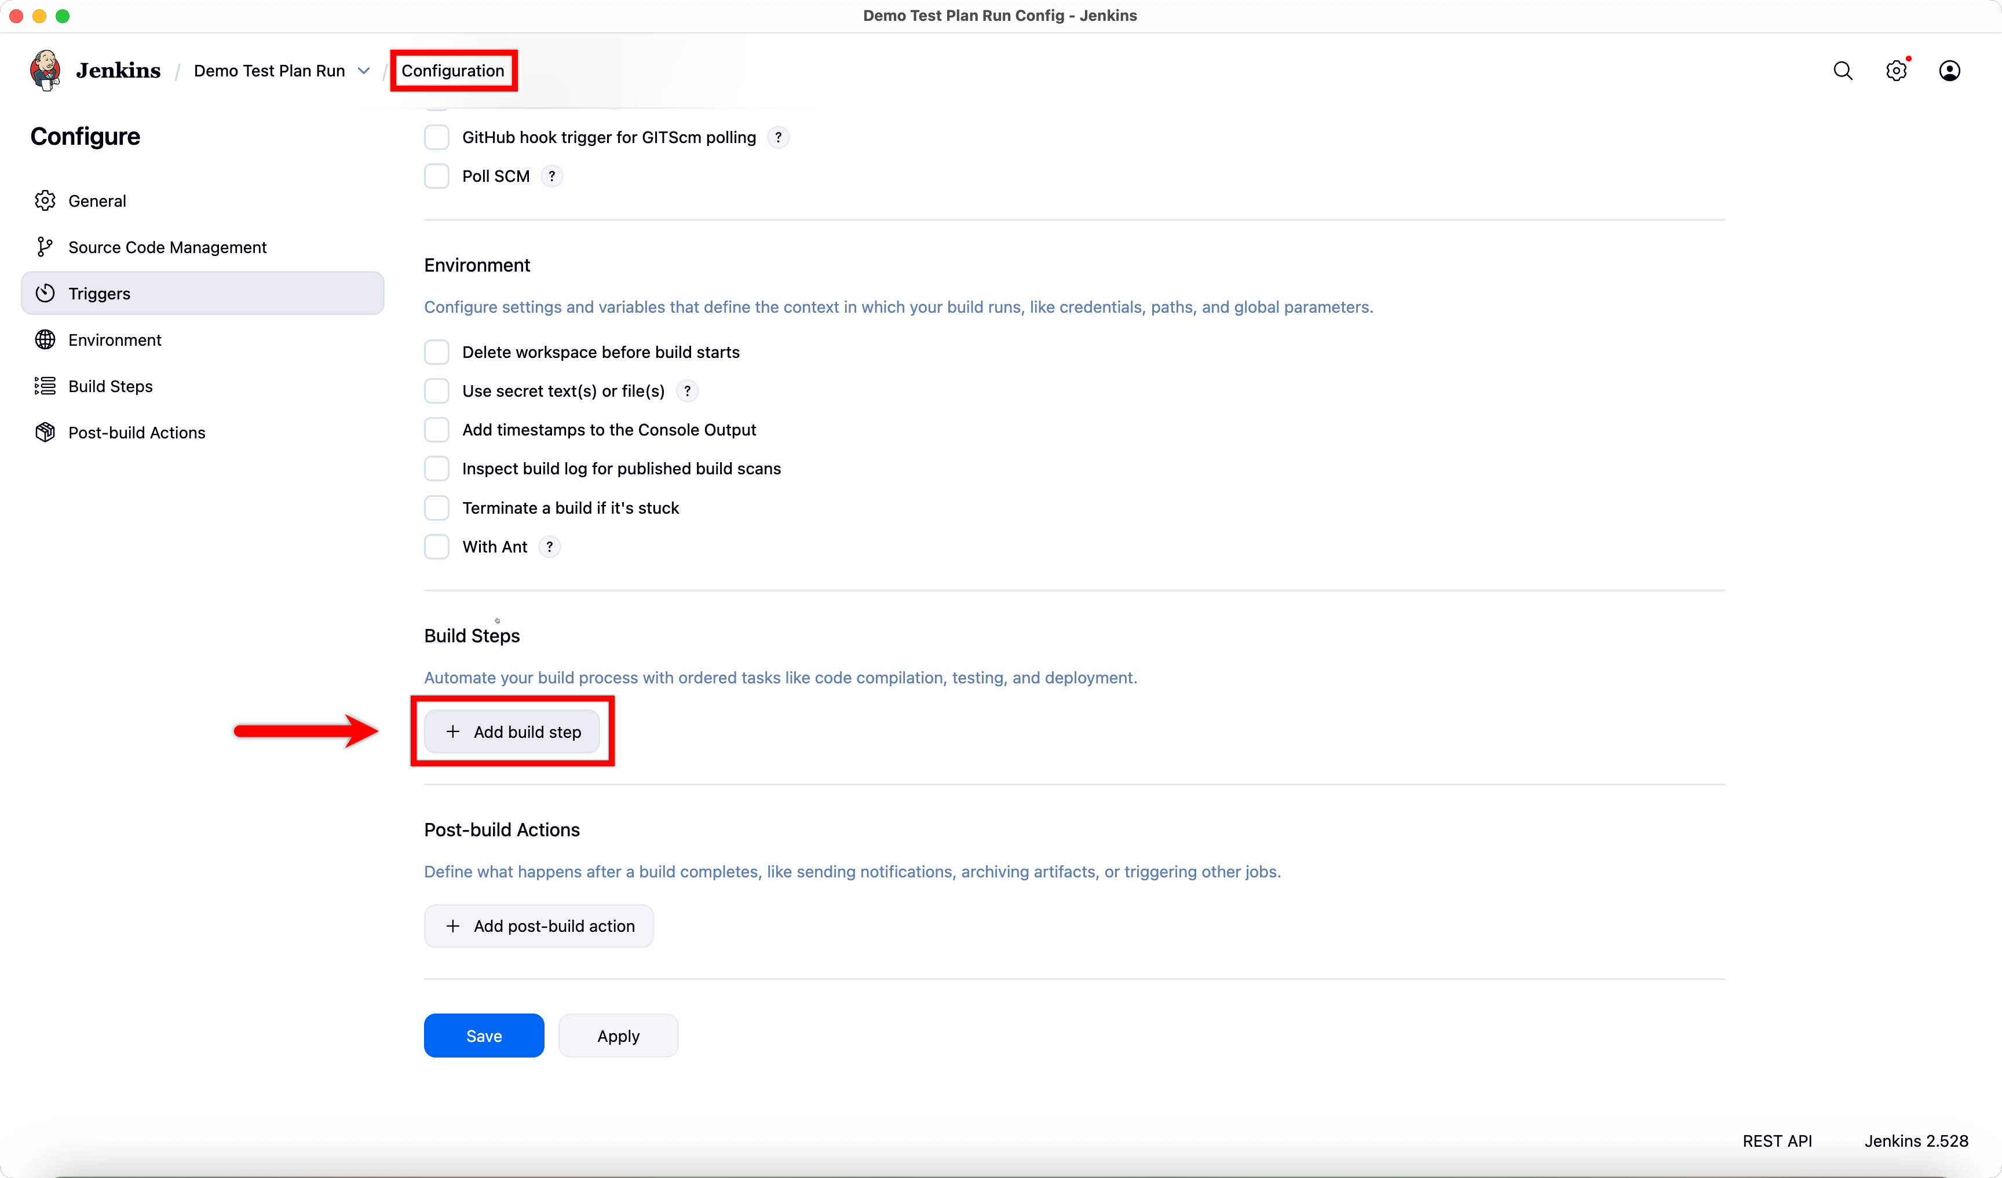Click help icon beside Poll SCM
Viewport: 2002px width, 1178px height.
click(551, 176)
